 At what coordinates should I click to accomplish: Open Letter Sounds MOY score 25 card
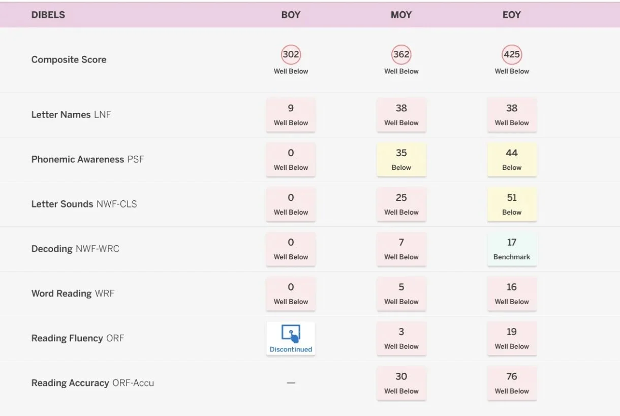(x=401, y=204)
